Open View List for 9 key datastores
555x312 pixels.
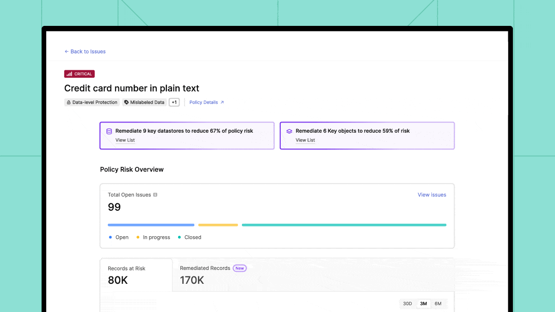click(x=125, y=140)
